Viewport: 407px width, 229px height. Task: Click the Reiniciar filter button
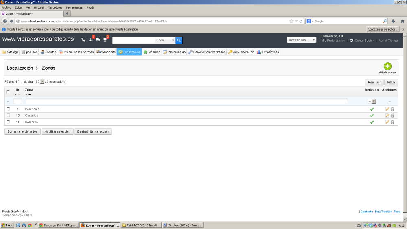(374, 82)
